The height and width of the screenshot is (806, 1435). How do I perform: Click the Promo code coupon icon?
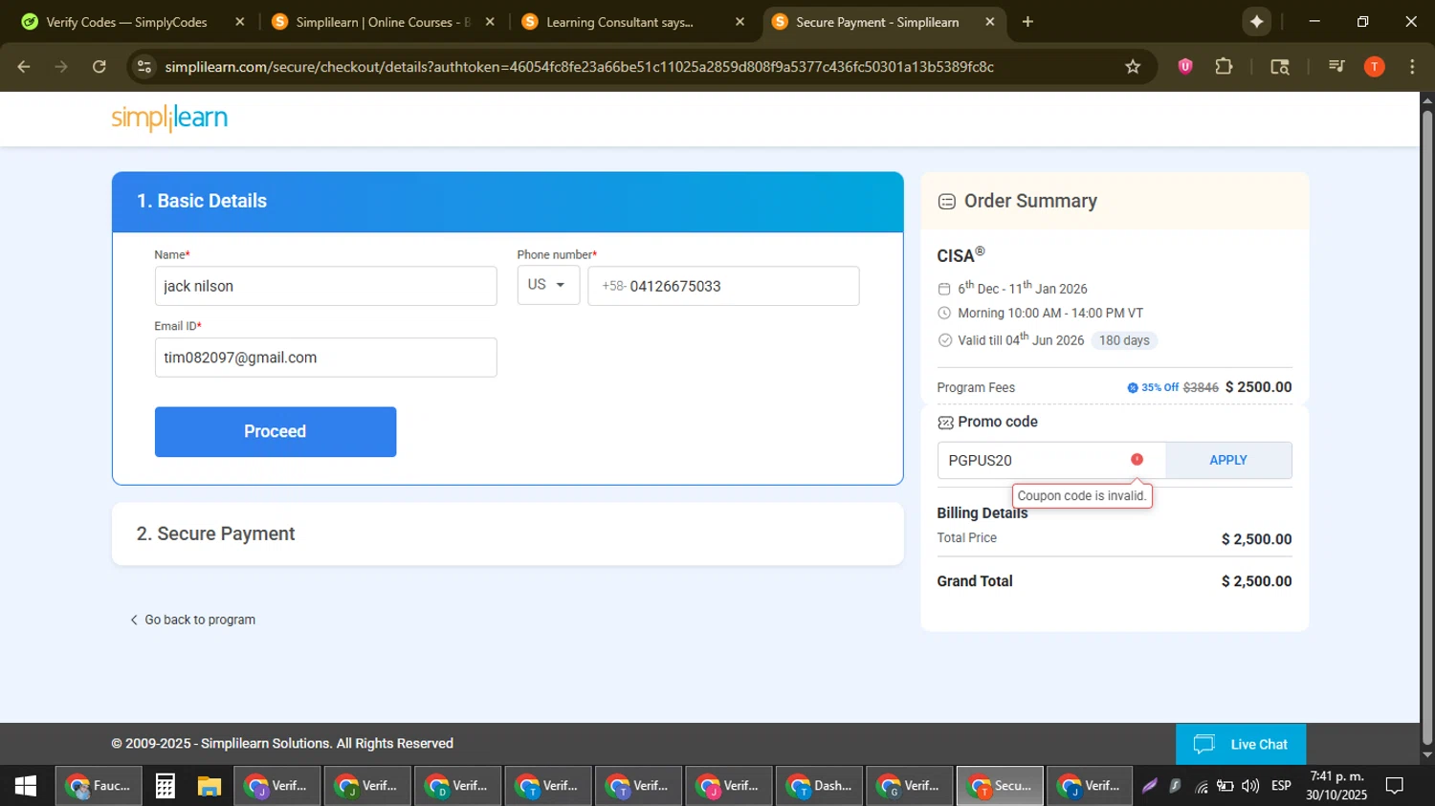(945, 423)
